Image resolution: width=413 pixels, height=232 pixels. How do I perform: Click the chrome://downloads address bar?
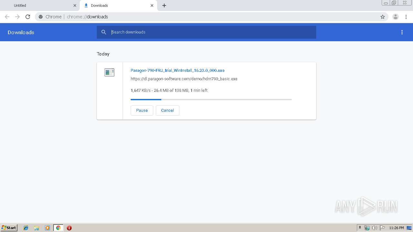206,17
